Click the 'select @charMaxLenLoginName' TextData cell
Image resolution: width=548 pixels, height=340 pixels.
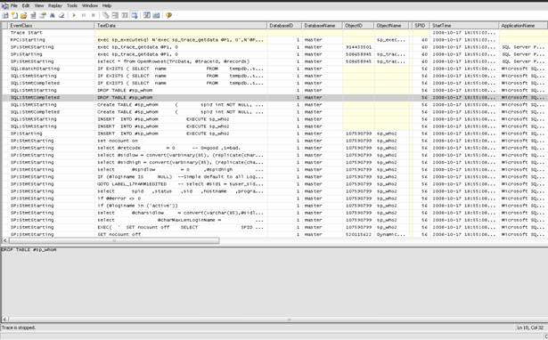click(180, 220)
